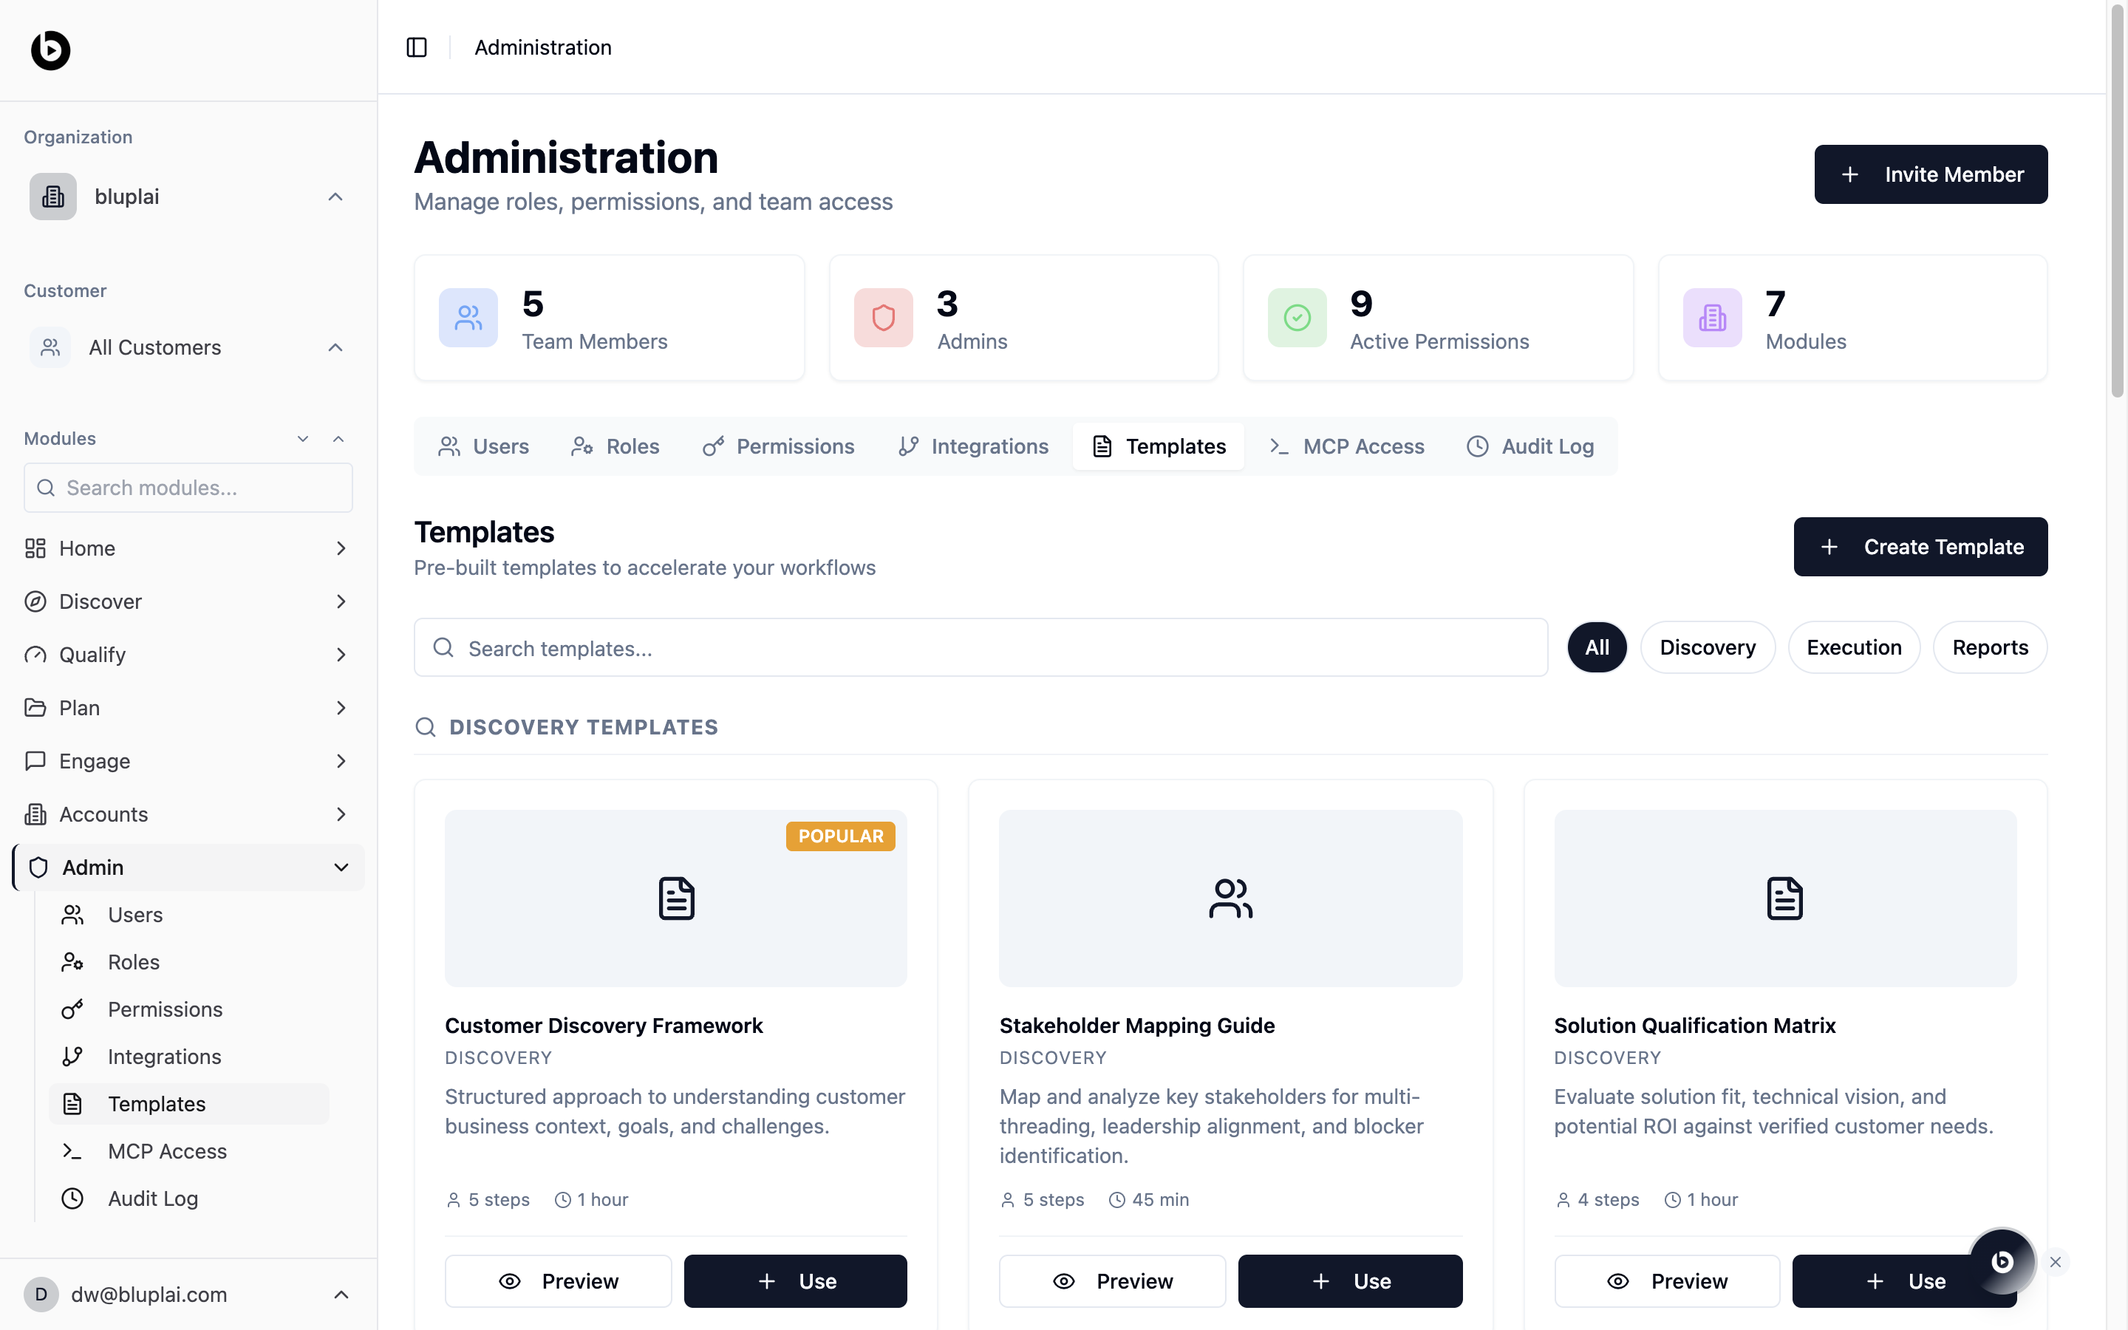Toggle sidebar with the panel icon

[x=417, y=47]
